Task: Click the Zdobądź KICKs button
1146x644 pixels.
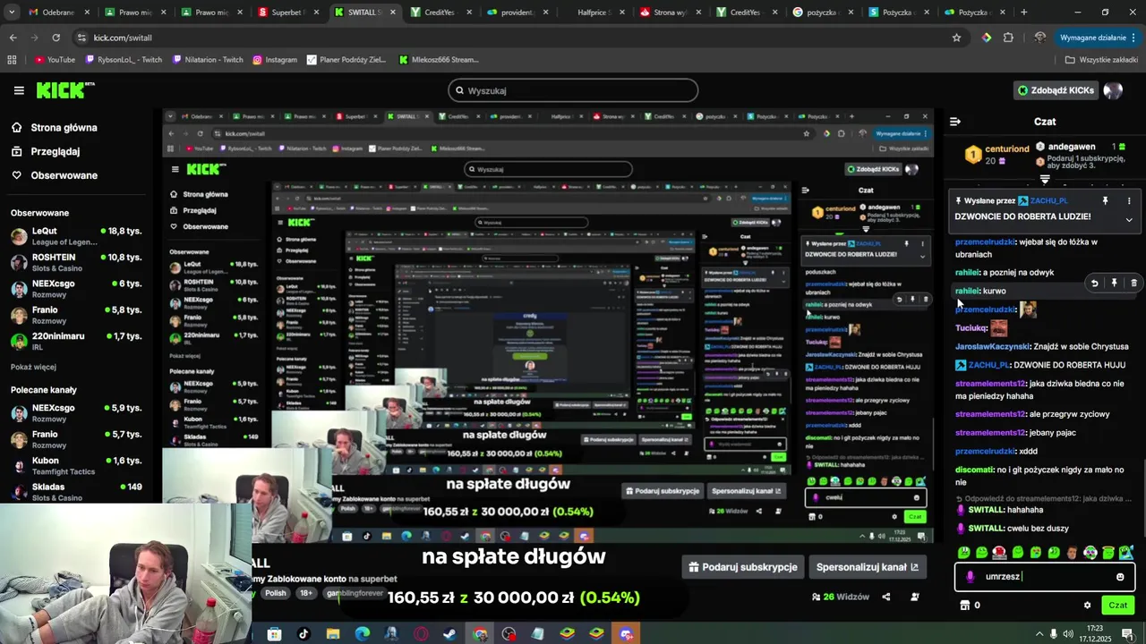Action: 1055,90
